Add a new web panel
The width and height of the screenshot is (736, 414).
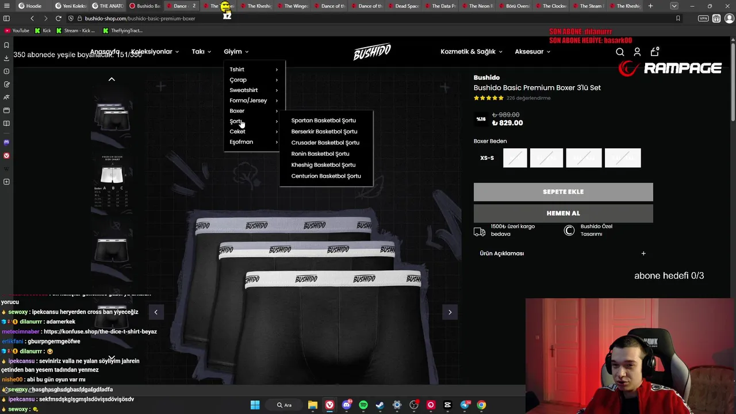pyautogui.click(x=6, y=182)
